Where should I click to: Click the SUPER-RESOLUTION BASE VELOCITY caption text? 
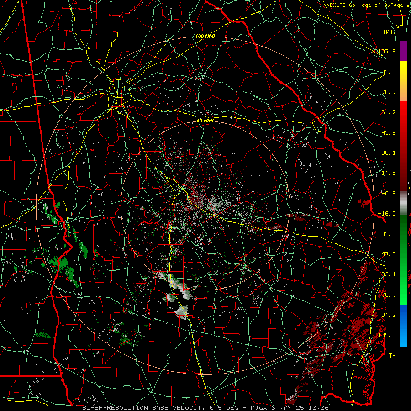tap(144, 408)
